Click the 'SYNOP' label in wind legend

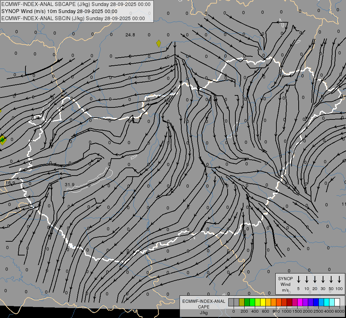click(x=285, y=278)
